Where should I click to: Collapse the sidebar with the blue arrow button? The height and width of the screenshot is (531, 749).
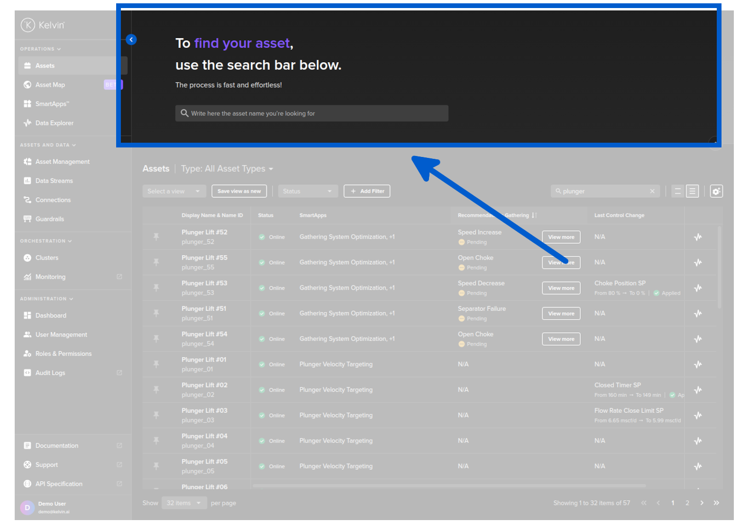131,40
